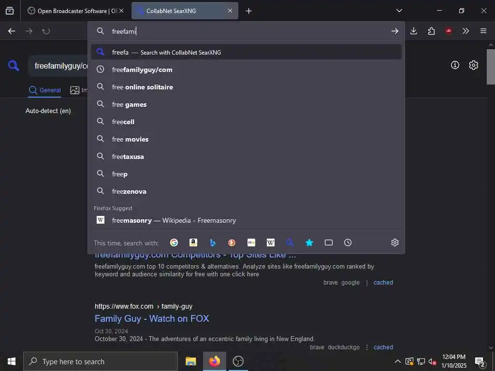Image resolution: width=495 pixels, height=371 pixels.
Task: Open result options dots beside brave duckduckgo
Action: coord(367,347)
